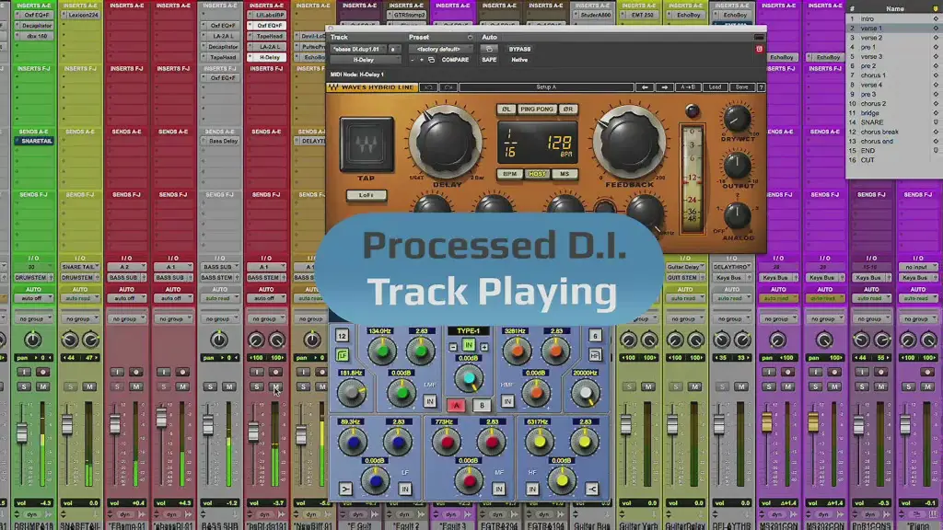Toggle dyn button on *FBamp.01 track
943x530 pixels.
(124, 514)
